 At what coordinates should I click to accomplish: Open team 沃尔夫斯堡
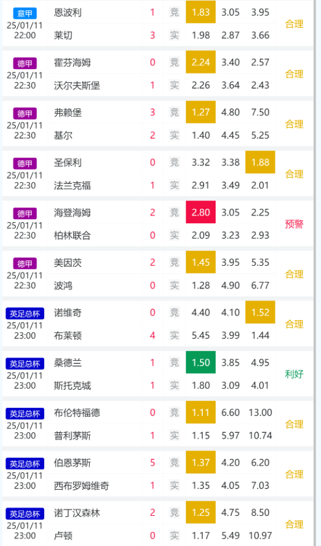77,85
